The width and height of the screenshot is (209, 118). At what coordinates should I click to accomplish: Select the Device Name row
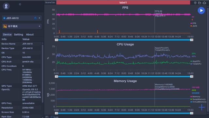tap(21, 44)
